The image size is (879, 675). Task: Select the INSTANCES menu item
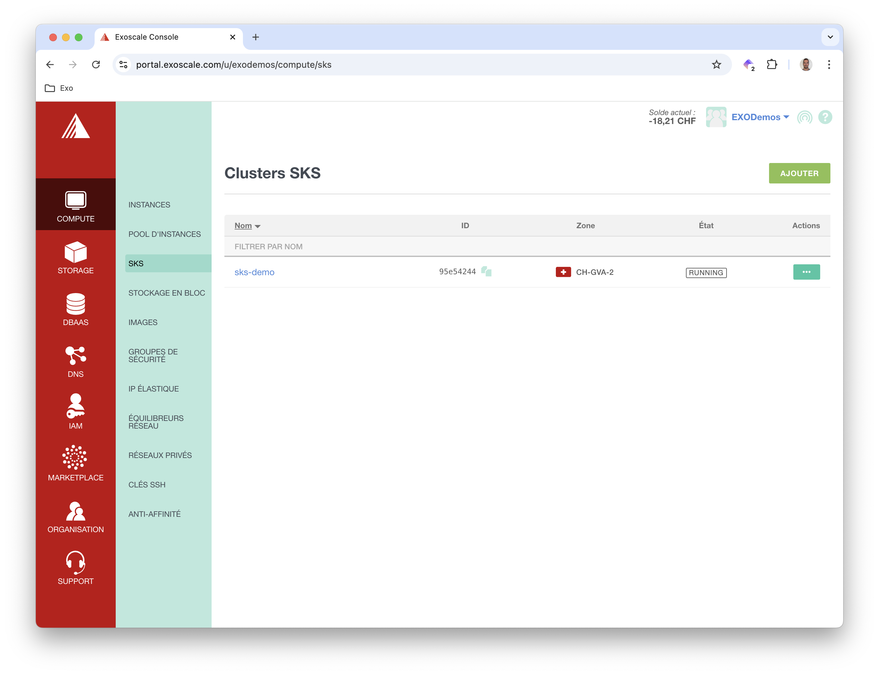(149, 204)
